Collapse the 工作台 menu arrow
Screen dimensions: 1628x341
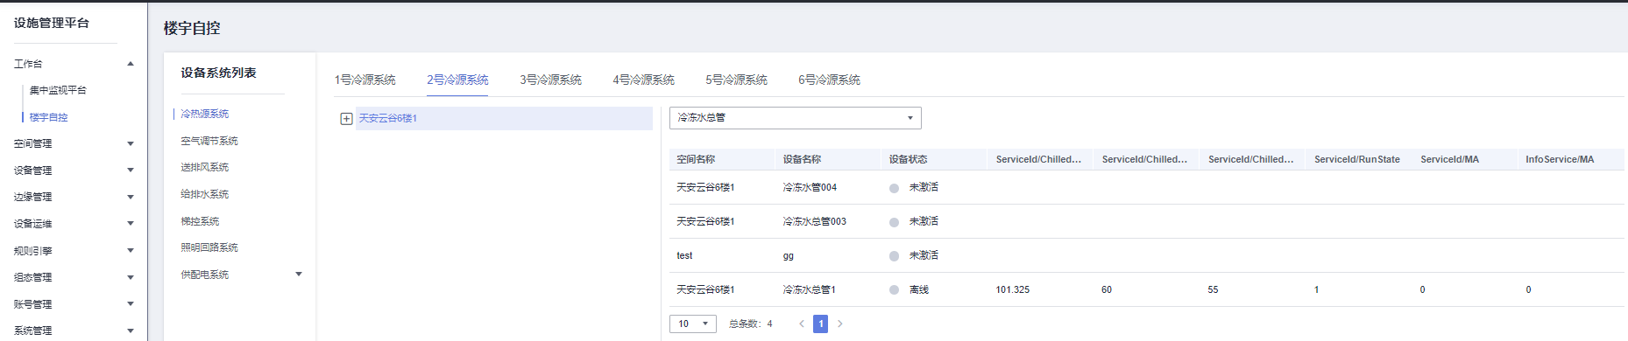131,64
